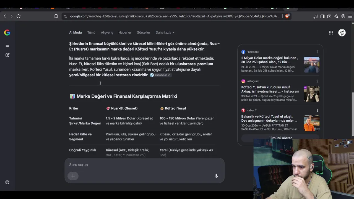Open 'Bakanlık ve Köfteci Yusuf el sıkıştı' link

(x=269, y=119)
